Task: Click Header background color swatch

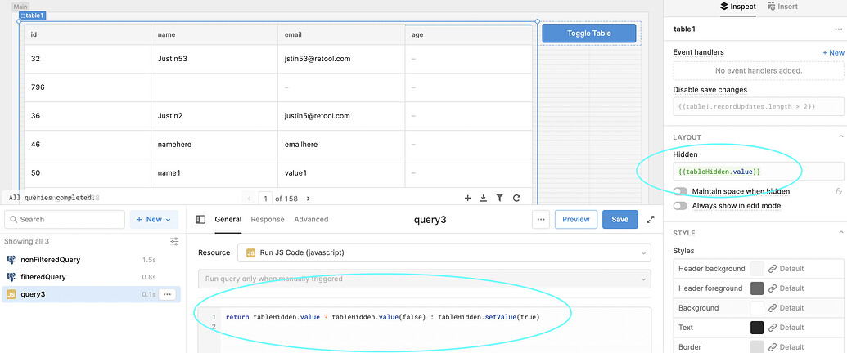Action: point(757,268)
